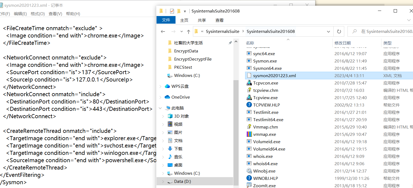Image resolution: width=413 pixels, height=188 pixels.
Task: Select the vmmap.exe colorful icon
Action: click(x=249, y=134)
